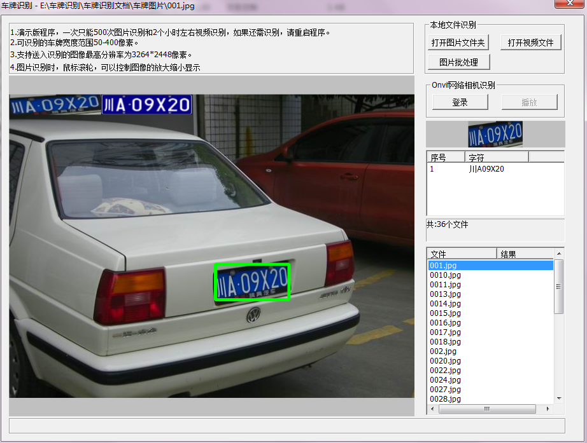Click the 字符 column header
This screenshot has height=443, width=587.
point(497,158)
